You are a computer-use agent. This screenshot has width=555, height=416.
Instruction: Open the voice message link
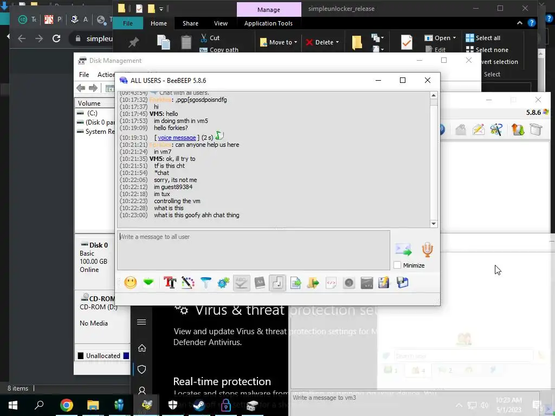pos(177,138)
